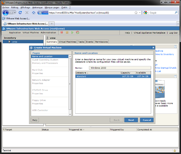Open the Google search engine selector

(x=146, y=13)
